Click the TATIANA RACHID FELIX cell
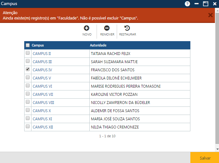The image size is (219, 163). click(x=110, y=54)
